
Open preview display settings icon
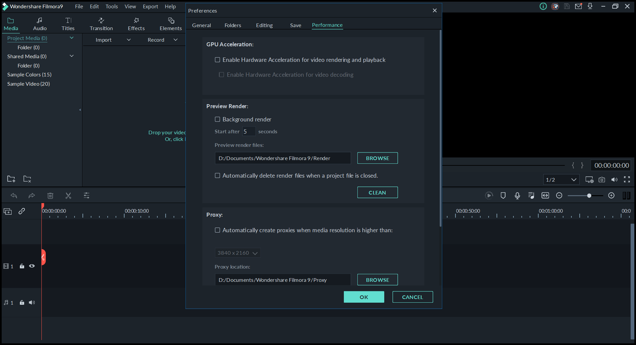589,180
